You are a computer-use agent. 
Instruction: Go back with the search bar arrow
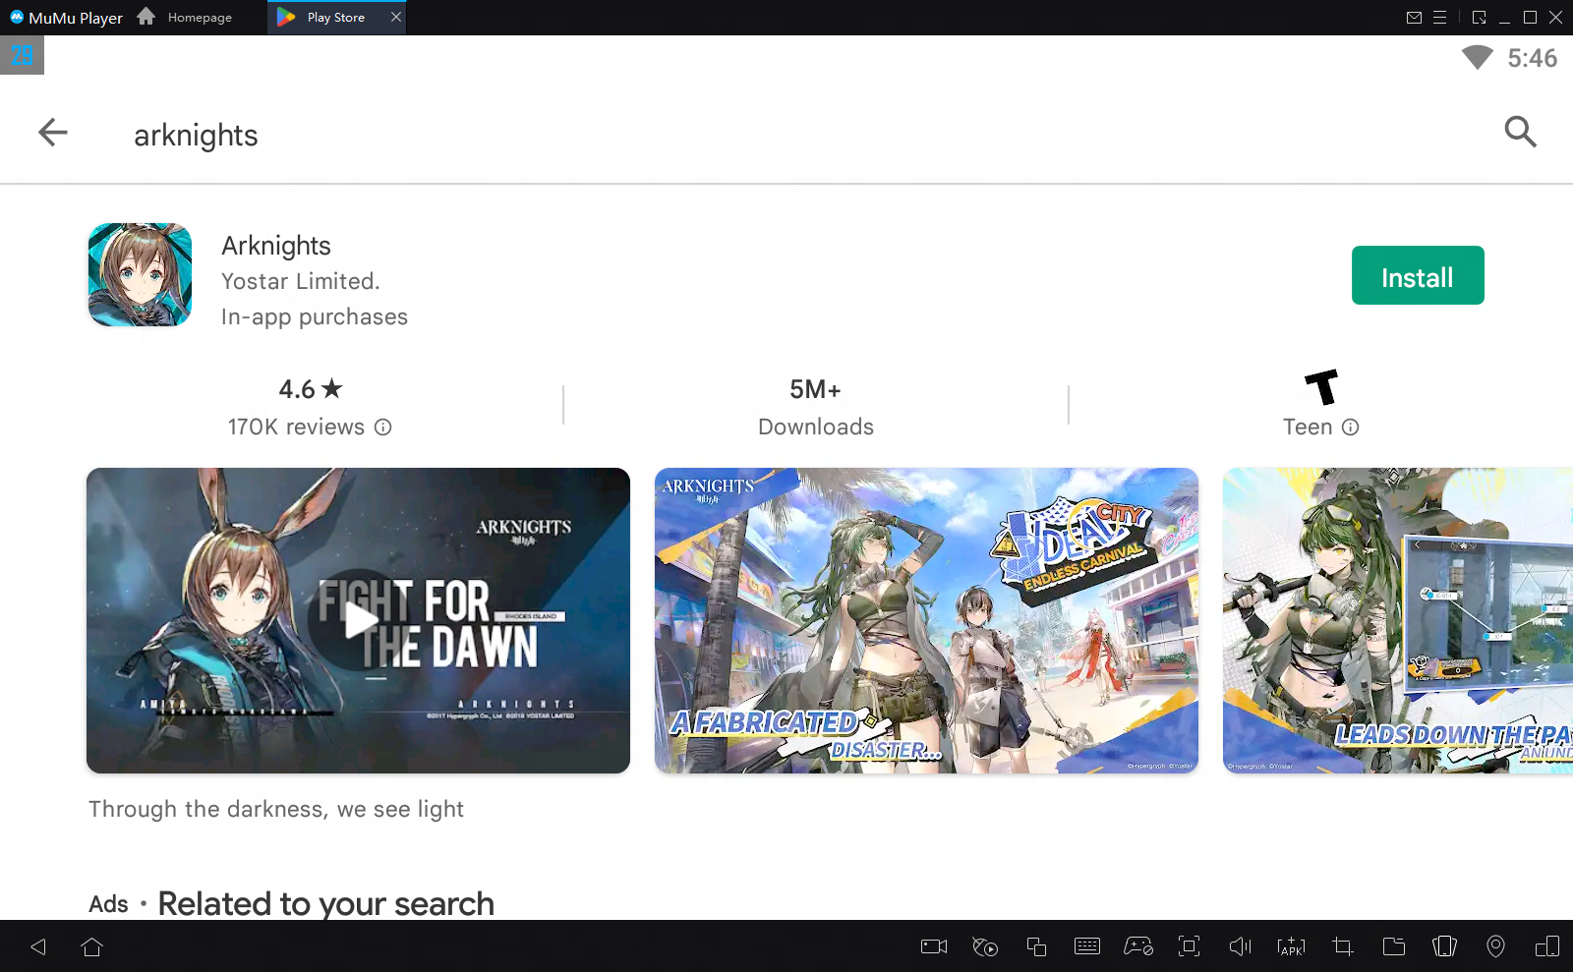tap(53, 132)
